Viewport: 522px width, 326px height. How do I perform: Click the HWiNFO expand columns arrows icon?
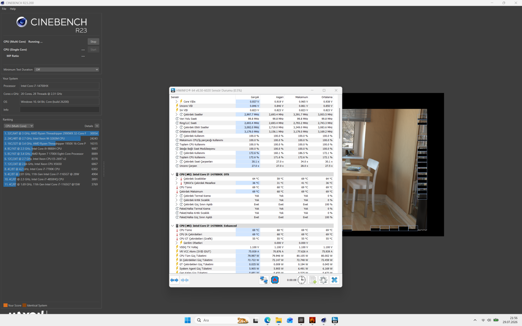[174, 280]
